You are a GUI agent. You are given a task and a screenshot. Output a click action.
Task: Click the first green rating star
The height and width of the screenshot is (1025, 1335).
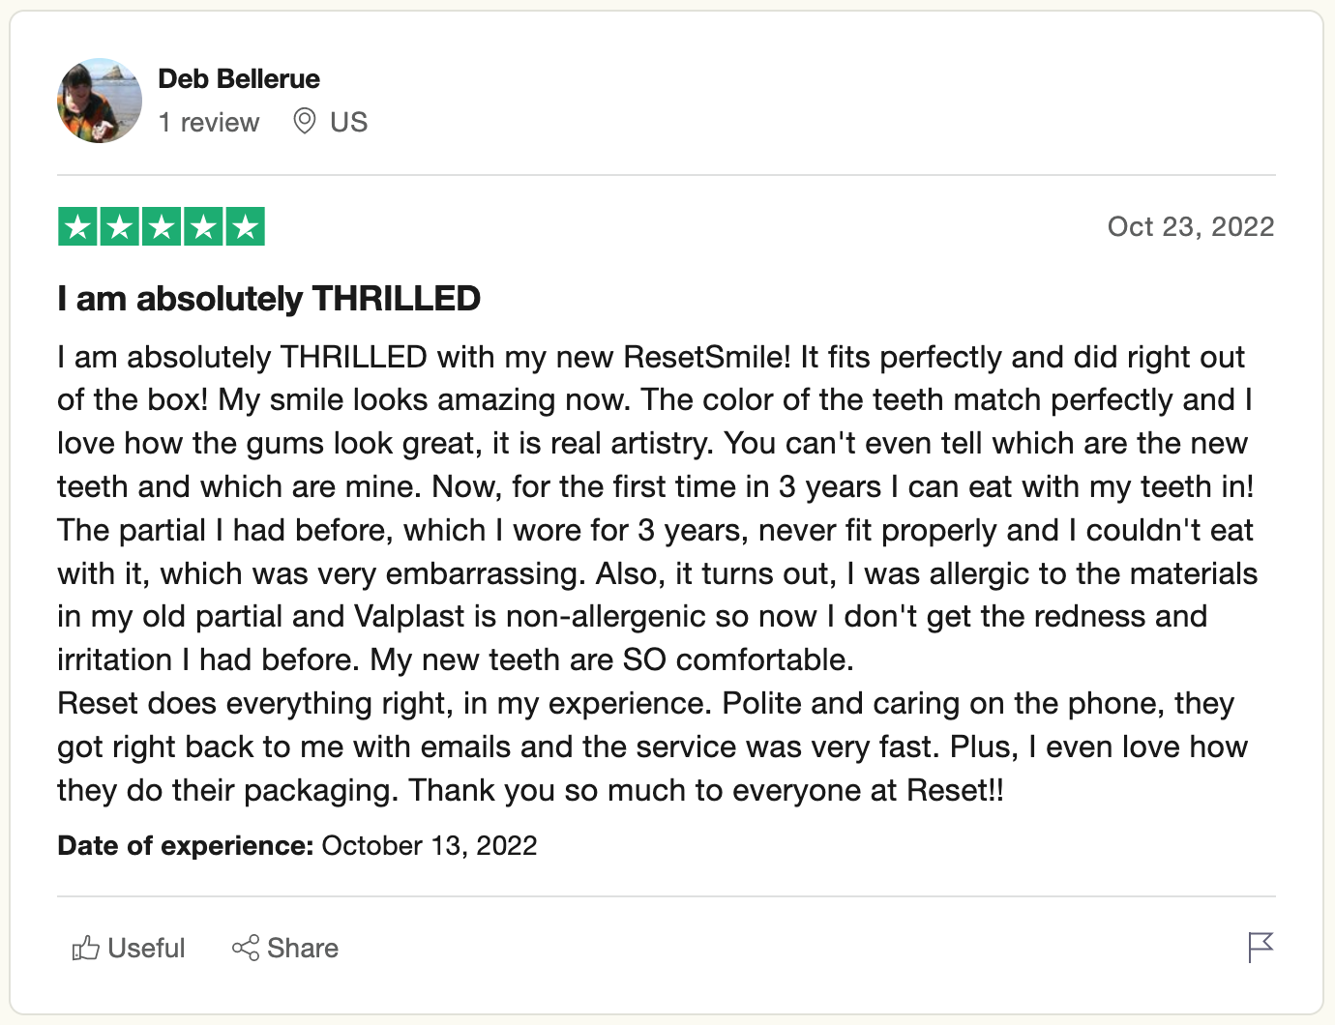77,227
